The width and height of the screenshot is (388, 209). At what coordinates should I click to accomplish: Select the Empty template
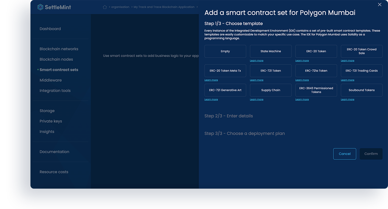[x=225, y=51]
